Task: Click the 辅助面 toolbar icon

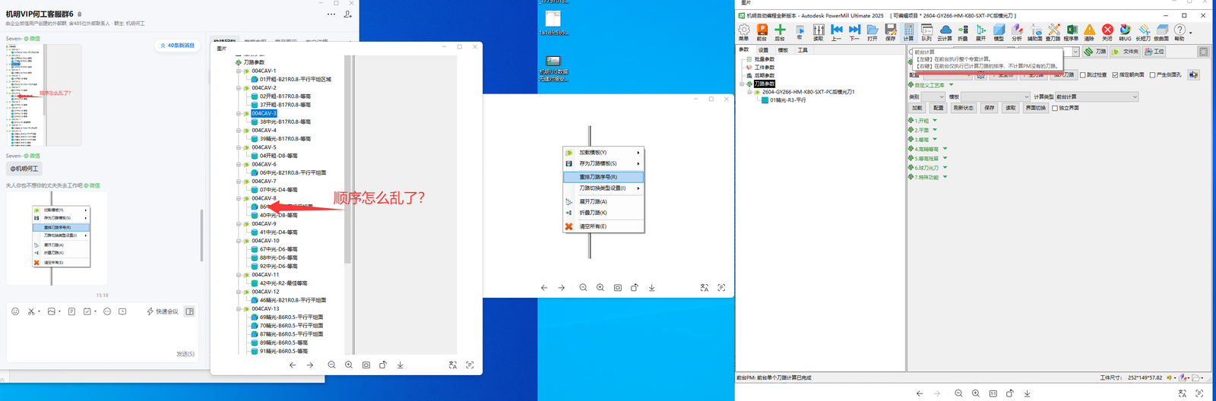Action: point(1035,32)
